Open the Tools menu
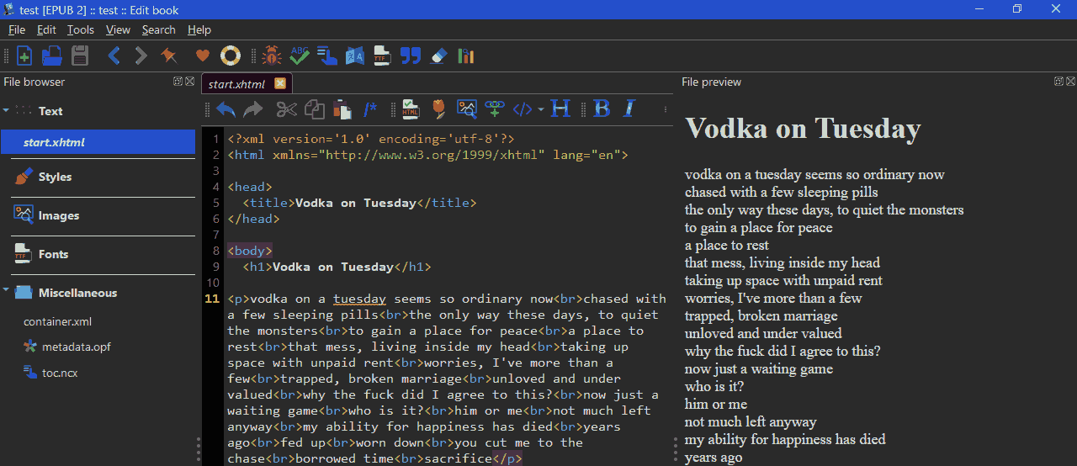This screenshot has height=466, width=1077. click(x=81, y=29)
